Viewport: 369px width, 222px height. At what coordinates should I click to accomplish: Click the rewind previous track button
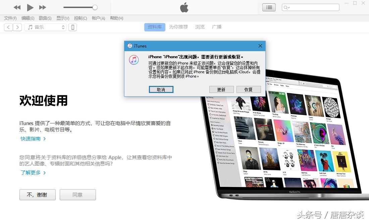point(17,7)
